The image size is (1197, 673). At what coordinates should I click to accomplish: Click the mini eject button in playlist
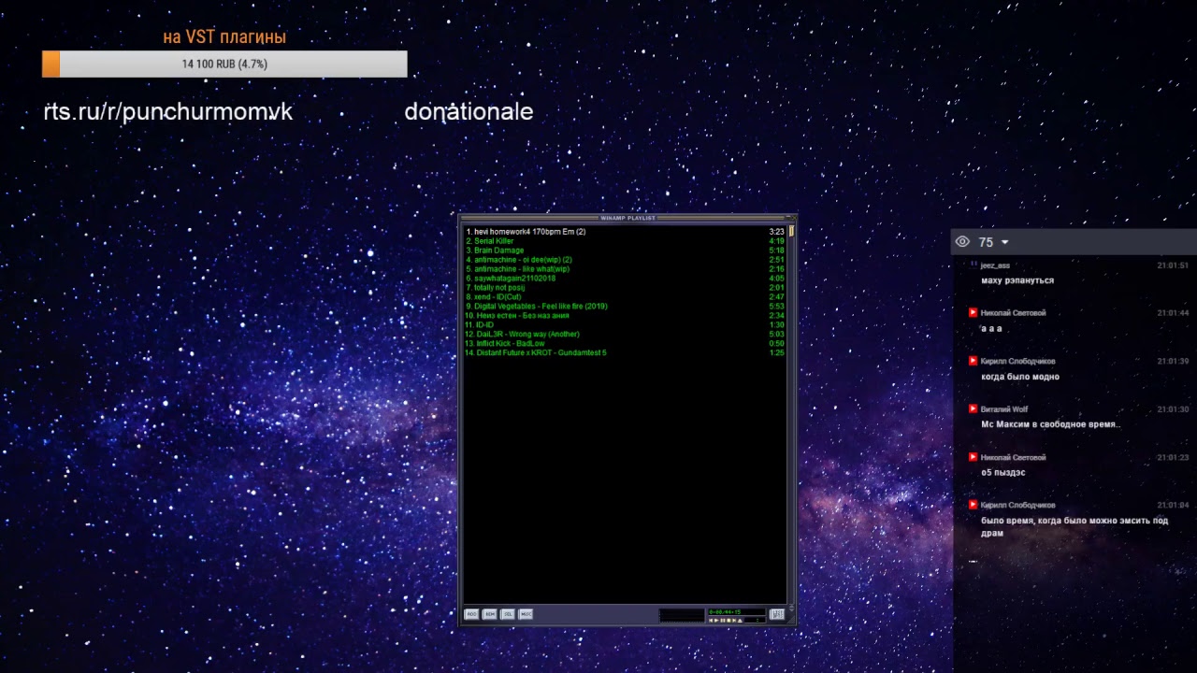(x=740, y=621)
